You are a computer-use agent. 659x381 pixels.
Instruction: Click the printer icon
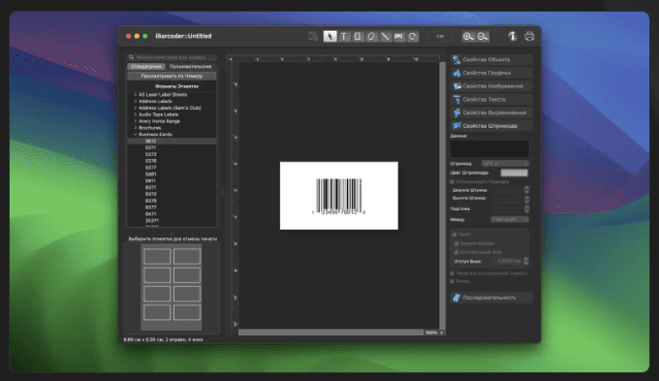click(x=529, y=36)
